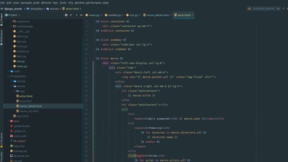Select manage.py file in tree
Screen dimensions: 288x162
tap(20, 151)
